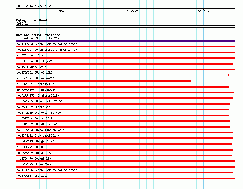
Task: Select esv8701 (Ahn2009) variant label
Action: click(x=30, y=55)
